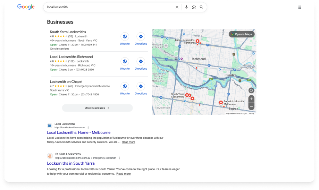Click the South Yarra Locksmiths map label

pyautogui.click(x=178, y=95)
